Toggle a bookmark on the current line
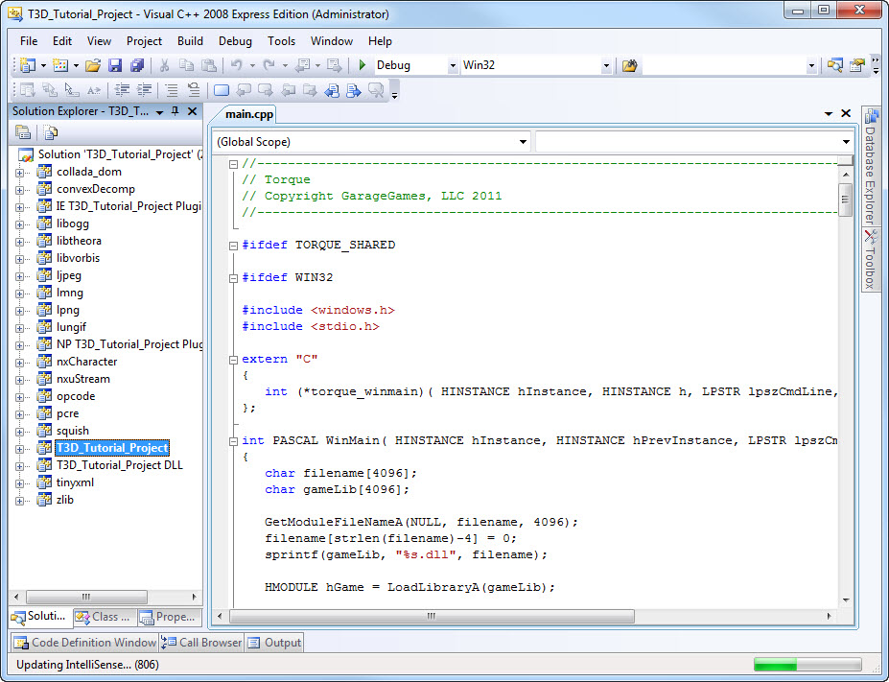The width and height of the screenshot is (889, 682). [x=222, y=90]
